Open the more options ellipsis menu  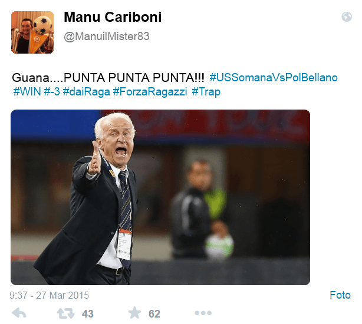click(203, 313)
